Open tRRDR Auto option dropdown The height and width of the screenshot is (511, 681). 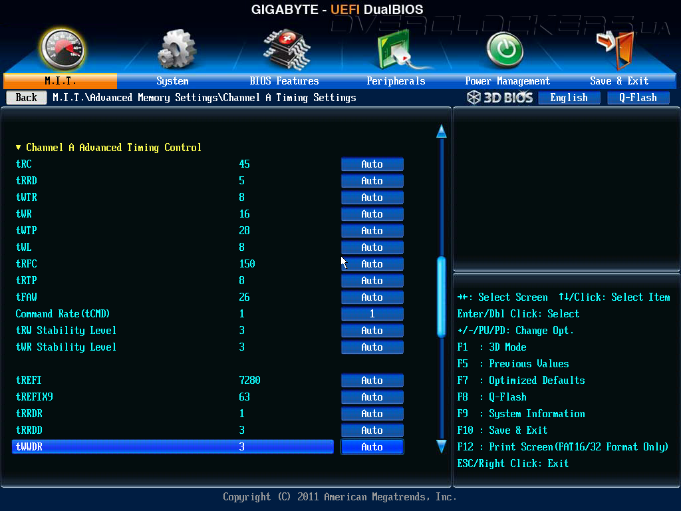tap(372, 414)
